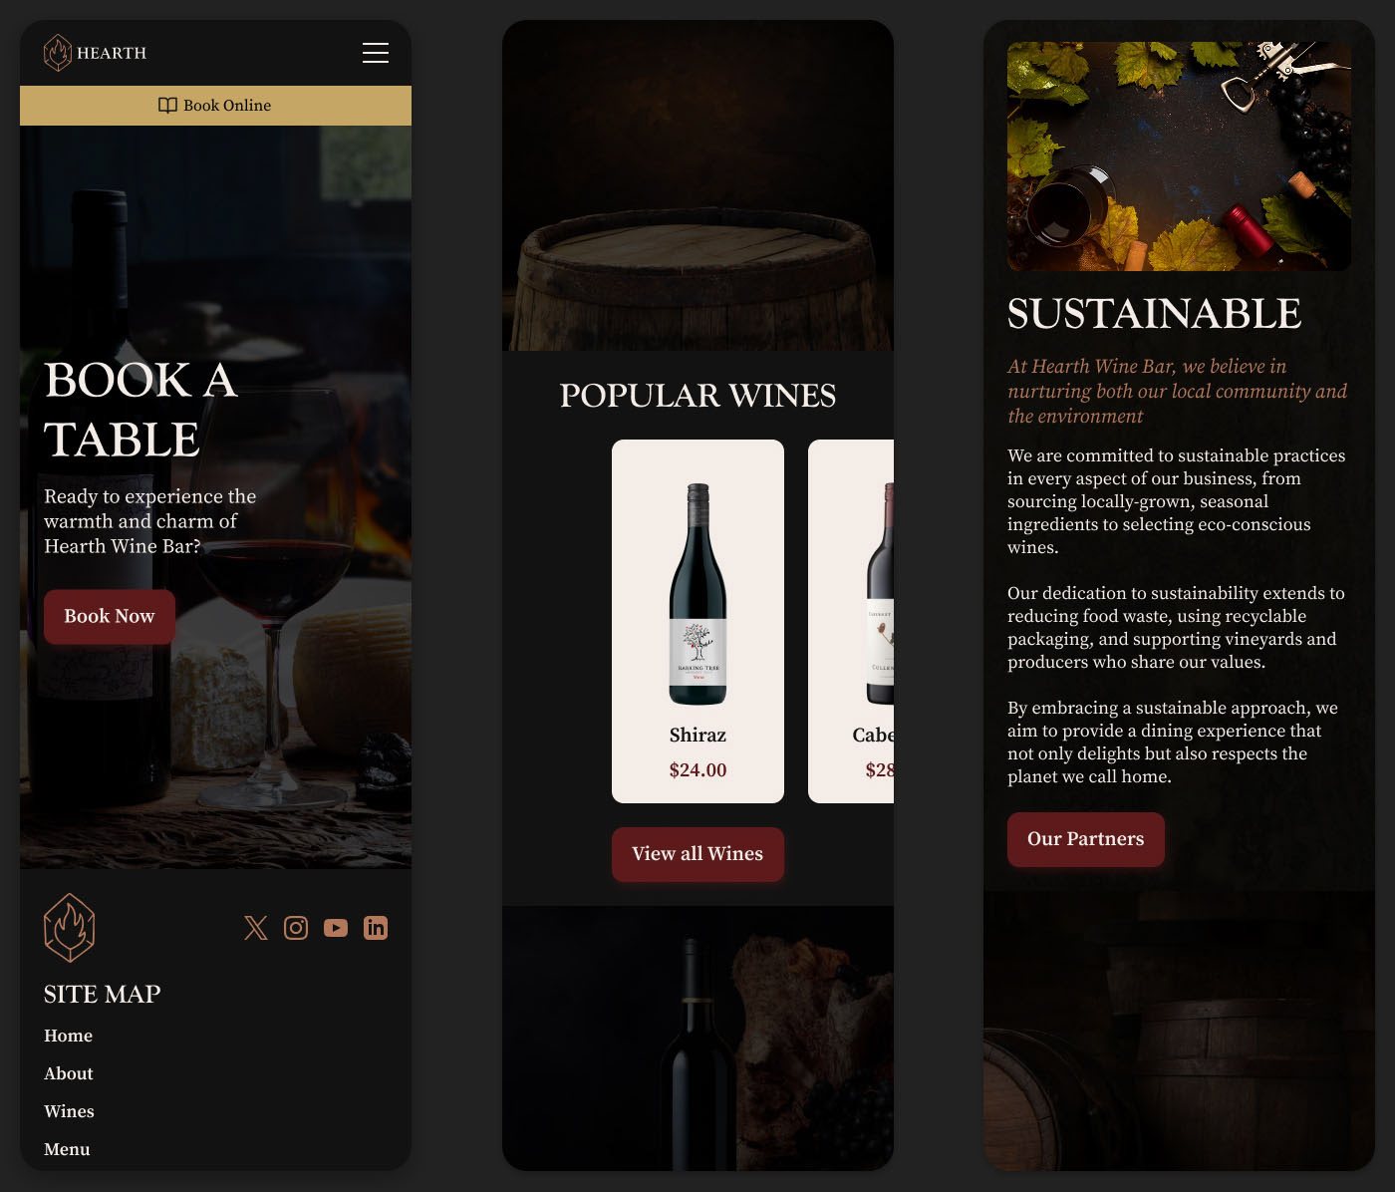Image resolution: width=1395 pixels, height=1192 pixels.
Task: Open the Menu site map link
Action: click(68, 1149)
